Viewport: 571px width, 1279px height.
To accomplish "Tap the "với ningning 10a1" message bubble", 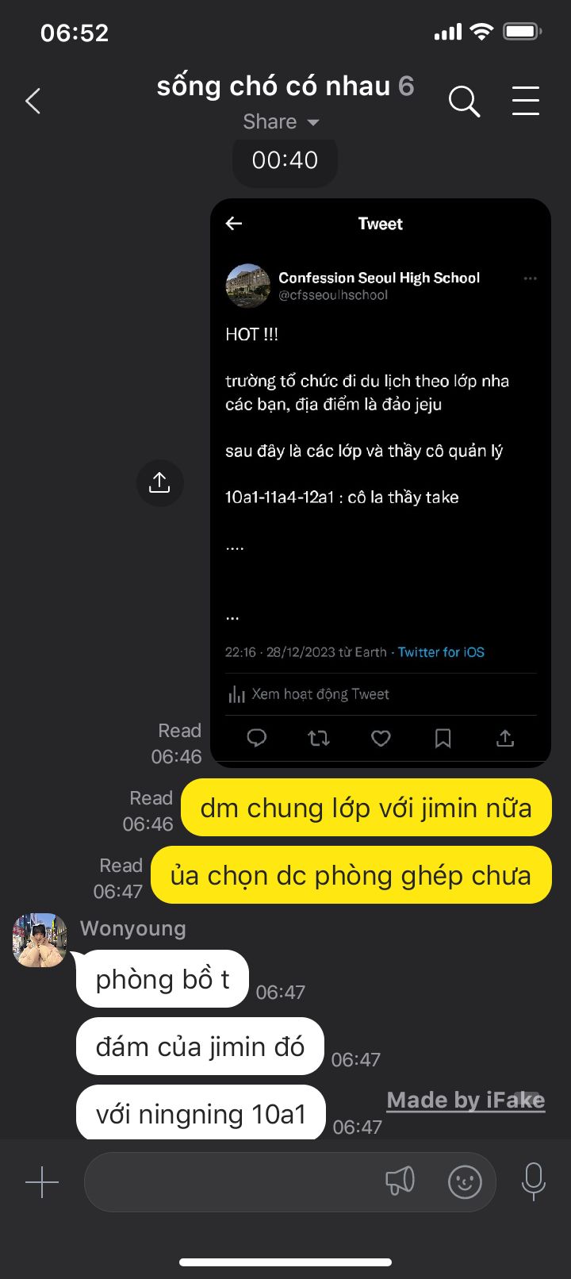I will (x=201, y=1113).
